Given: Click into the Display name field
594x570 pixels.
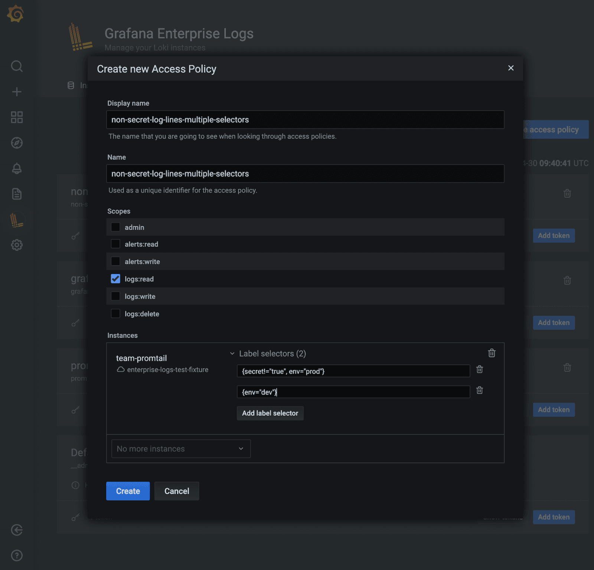Looking at the screenshot, I should pyautogui.click(x=305, y=120).
